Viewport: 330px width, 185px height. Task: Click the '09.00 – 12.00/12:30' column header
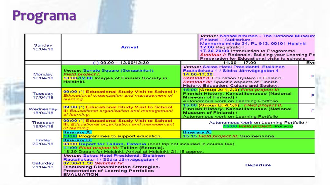pos(121,63)
